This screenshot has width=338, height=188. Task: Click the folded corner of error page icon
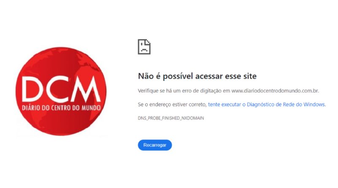(148, 42)
